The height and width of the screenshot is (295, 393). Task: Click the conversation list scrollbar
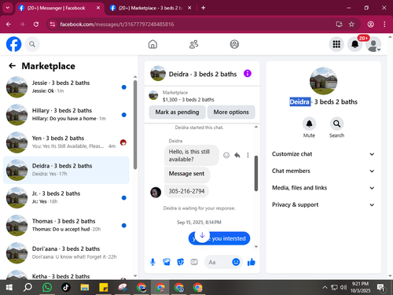135,124
